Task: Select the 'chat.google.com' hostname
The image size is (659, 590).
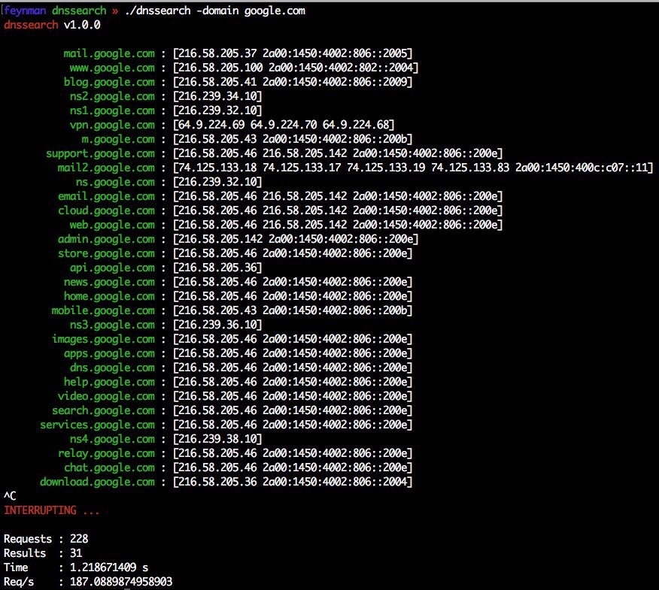Action: coord(109,467)
